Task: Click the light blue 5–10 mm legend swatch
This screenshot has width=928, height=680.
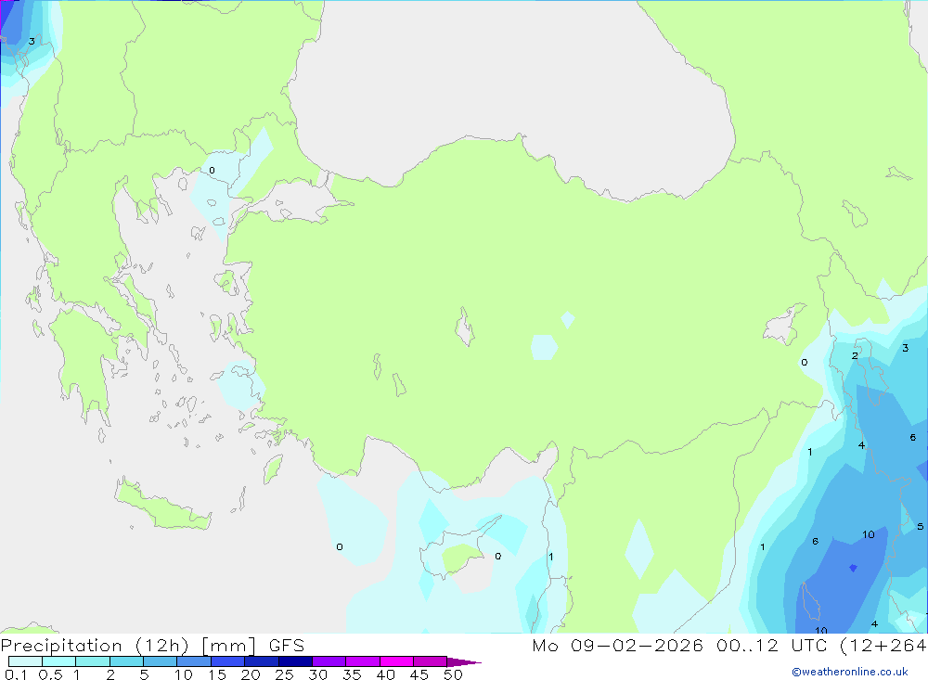Action: coord(160,661)
